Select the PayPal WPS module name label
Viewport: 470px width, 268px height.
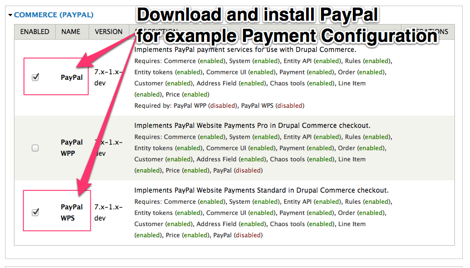(x=71, y=213)
